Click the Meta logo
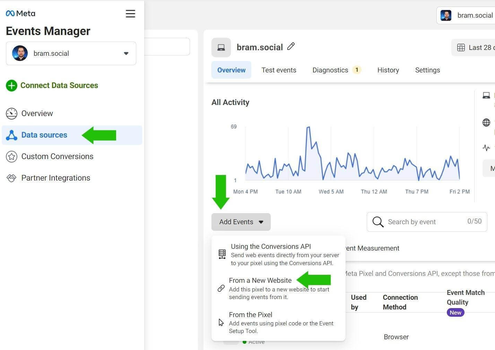 (x=20, y=14)
